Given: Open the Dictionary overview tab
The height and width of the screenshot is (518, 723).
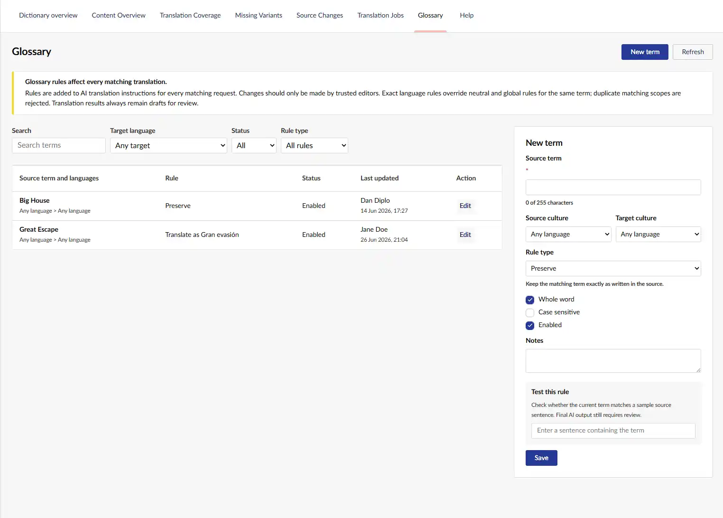Looking at the screenshot, I should pos(48,15).
